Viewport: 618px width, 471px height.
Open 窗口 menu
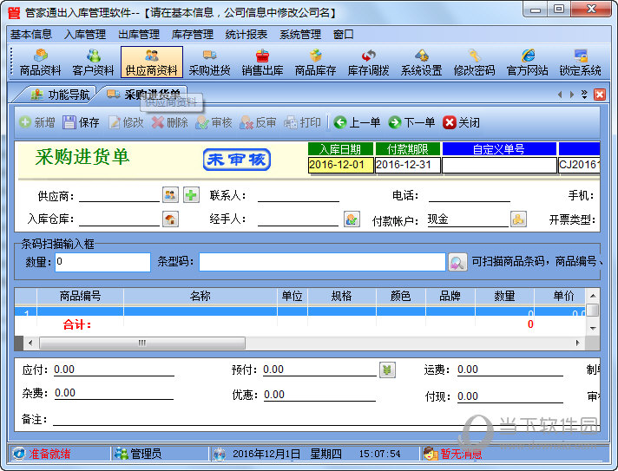[344, 35]
